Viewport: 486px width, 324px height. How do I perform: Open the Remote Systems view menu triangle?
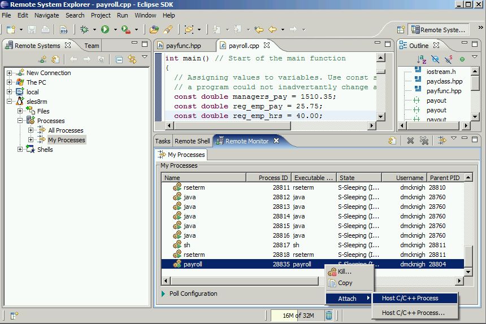pyautogui.click(x=145, y=56)
